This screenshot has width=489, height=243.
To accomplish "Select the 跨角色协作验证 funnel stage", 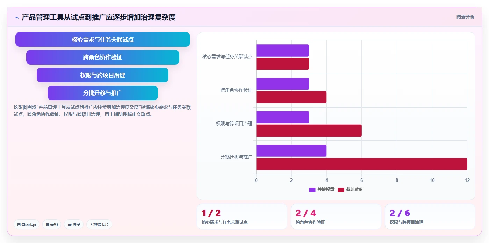I will click(x=103, y=57).
